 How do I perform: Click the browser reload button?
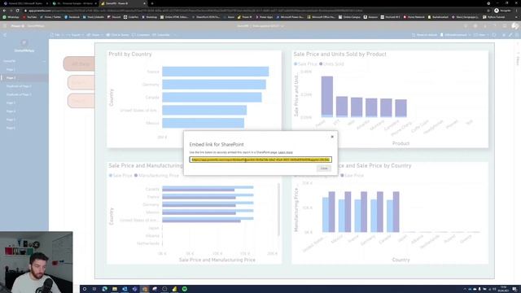pos(18,11)
